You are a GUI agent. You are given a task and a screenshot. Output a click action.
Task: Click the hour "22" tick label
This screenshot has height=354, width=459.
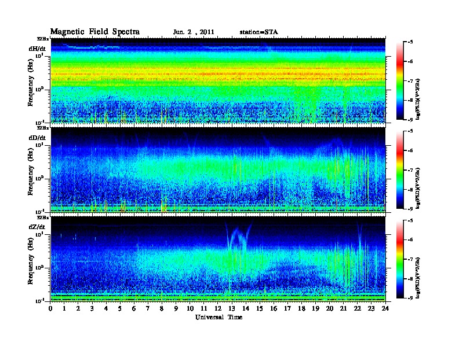coord(357,309)
